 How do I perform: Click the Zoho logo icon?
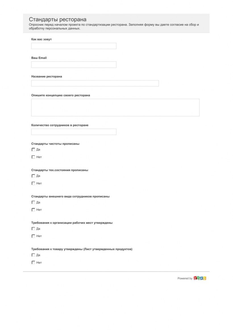click(x=200, y=279)
